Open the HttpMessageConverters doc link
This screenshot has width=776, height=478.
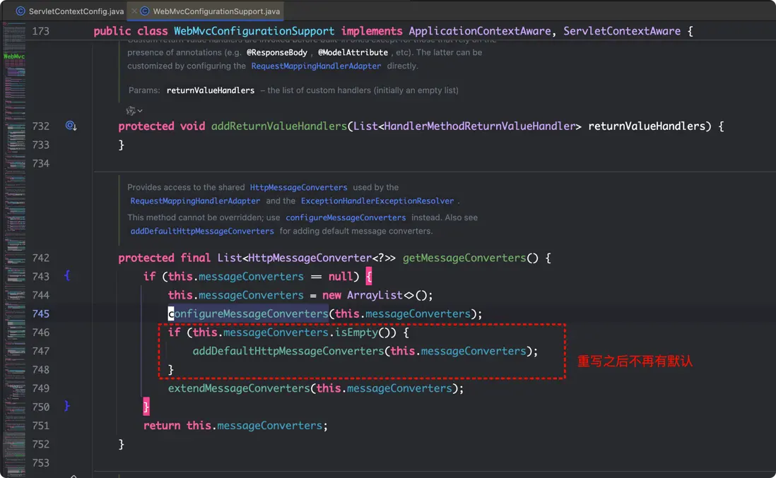tap(298, 187)
